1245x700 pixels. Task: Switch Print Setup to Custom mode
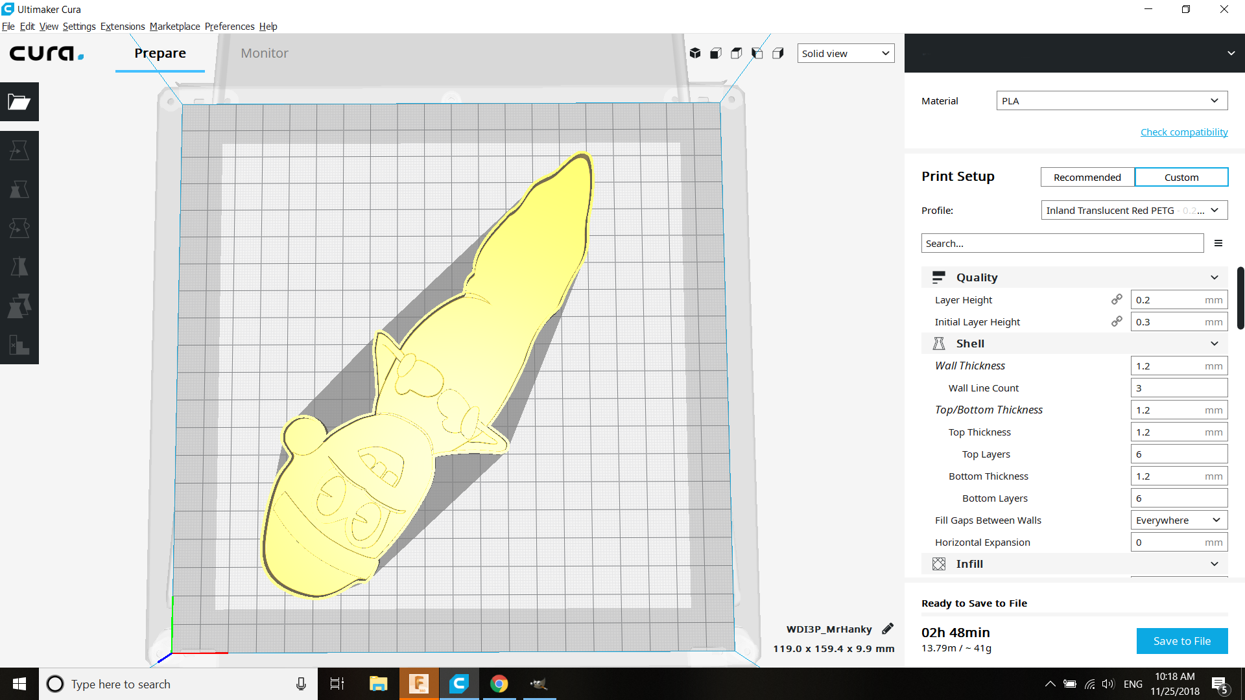pyautogui.click(x=1181, y=177)
